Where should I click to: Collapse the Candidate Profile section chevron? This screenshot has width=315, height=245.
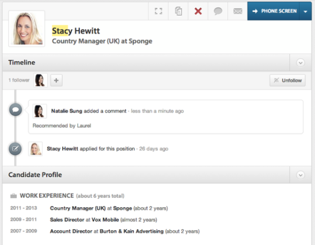tap(300, 175)
